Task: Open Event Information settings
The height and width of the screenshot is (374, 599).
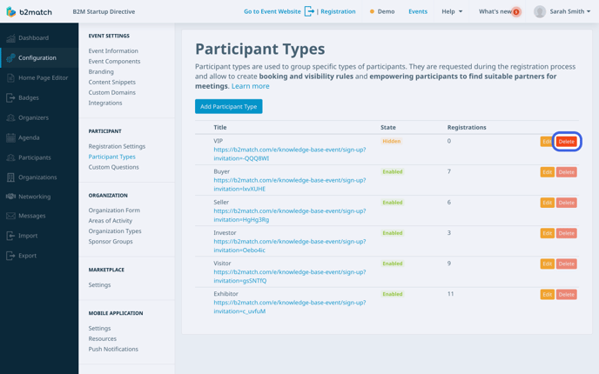Action: [x=113, y=50]
